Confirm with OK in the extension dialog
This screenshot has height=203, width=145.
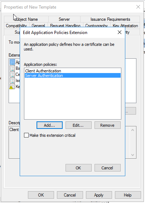click(78, 168)
